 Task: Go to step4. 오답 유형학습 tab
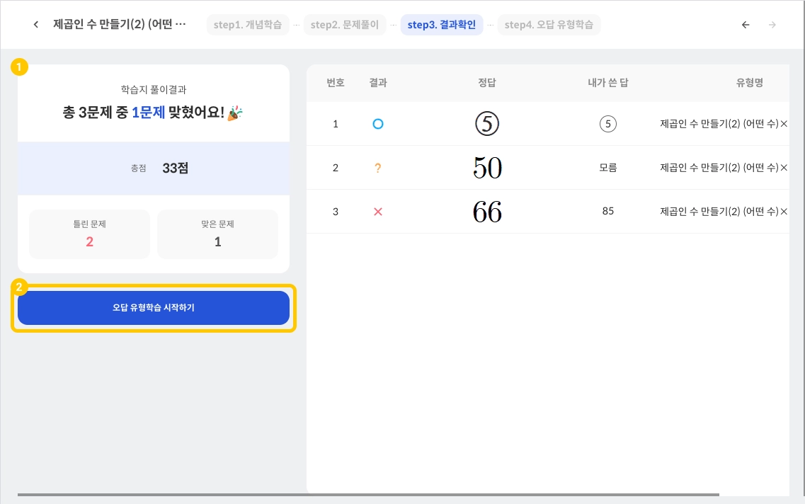click(549, 25)
